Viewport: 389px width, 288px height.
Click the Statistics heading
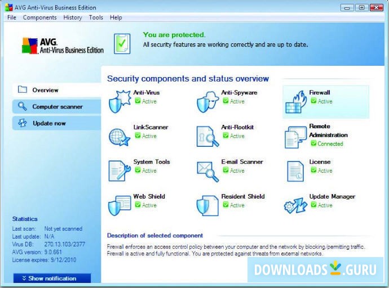click(25, 219)
